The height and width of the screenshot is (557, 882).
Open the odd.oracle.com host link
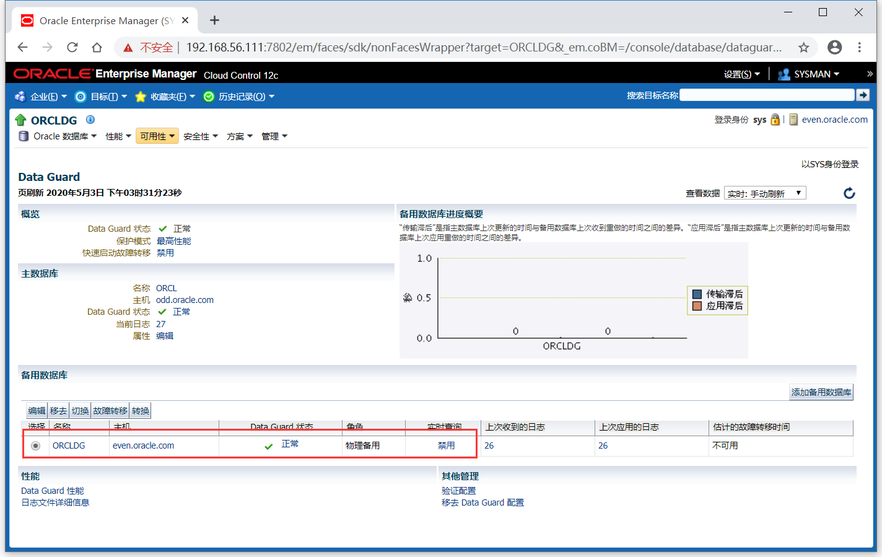185,300
